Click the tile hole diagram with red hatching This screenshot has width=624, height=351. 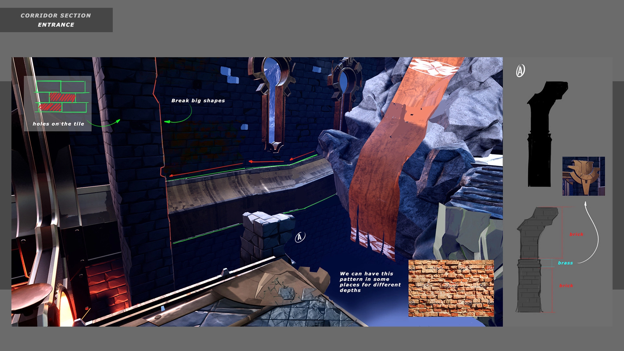coord(62,97)
